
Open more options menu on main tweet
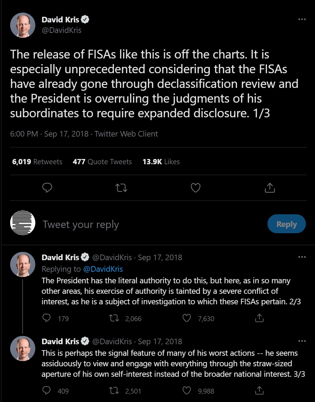pyautogui.click(x=302, y=20)
